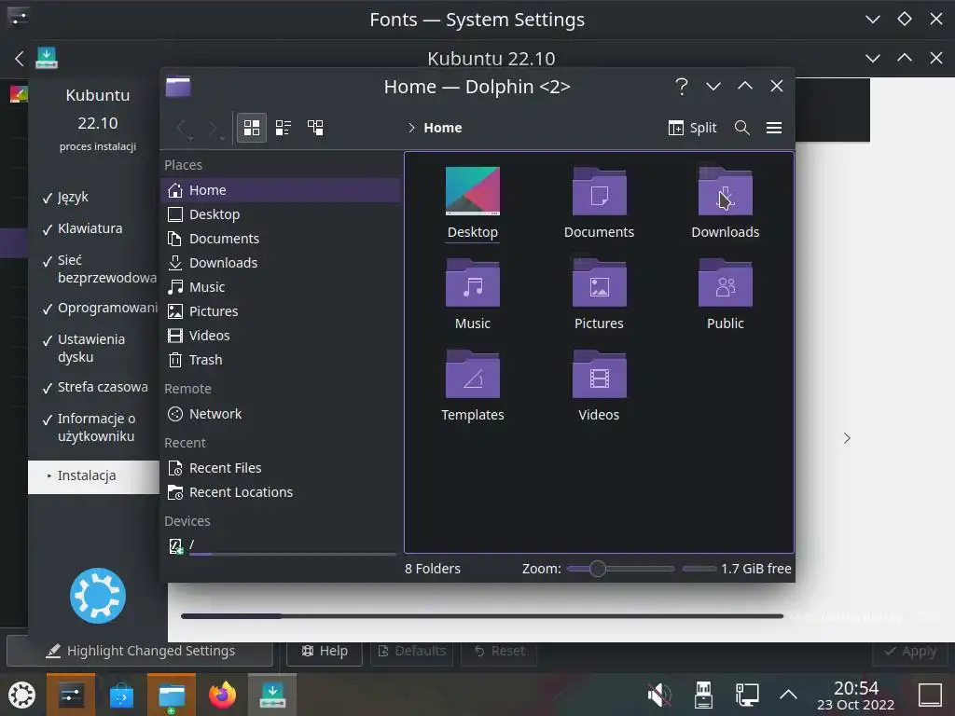Select Templates folder icon in file view
This screenshot has width=955, height=716.
[473, 374]
